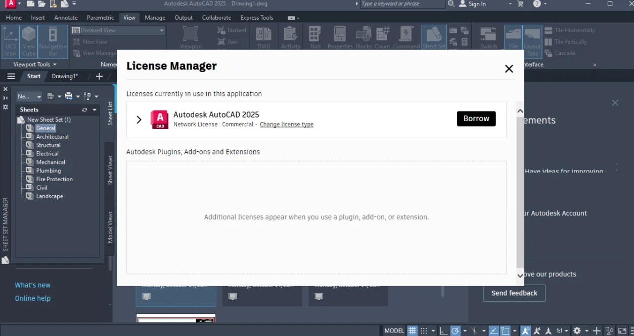Click the Change license type link
The image size is (634, 336).
point(287,125)
